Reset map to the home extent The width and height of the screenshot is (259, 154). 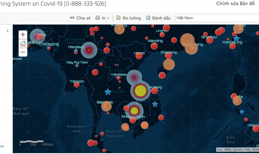tap(23, 43)
